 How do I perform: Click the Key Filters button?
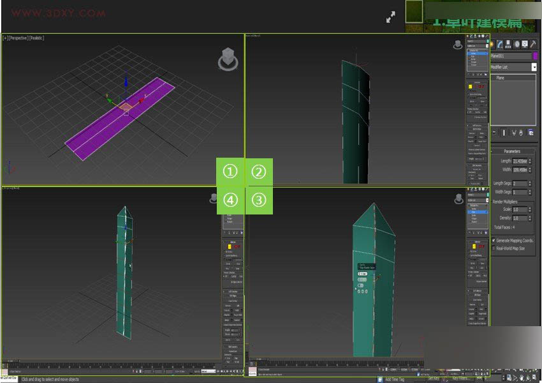pyautogui.click(x=460, y=378)
